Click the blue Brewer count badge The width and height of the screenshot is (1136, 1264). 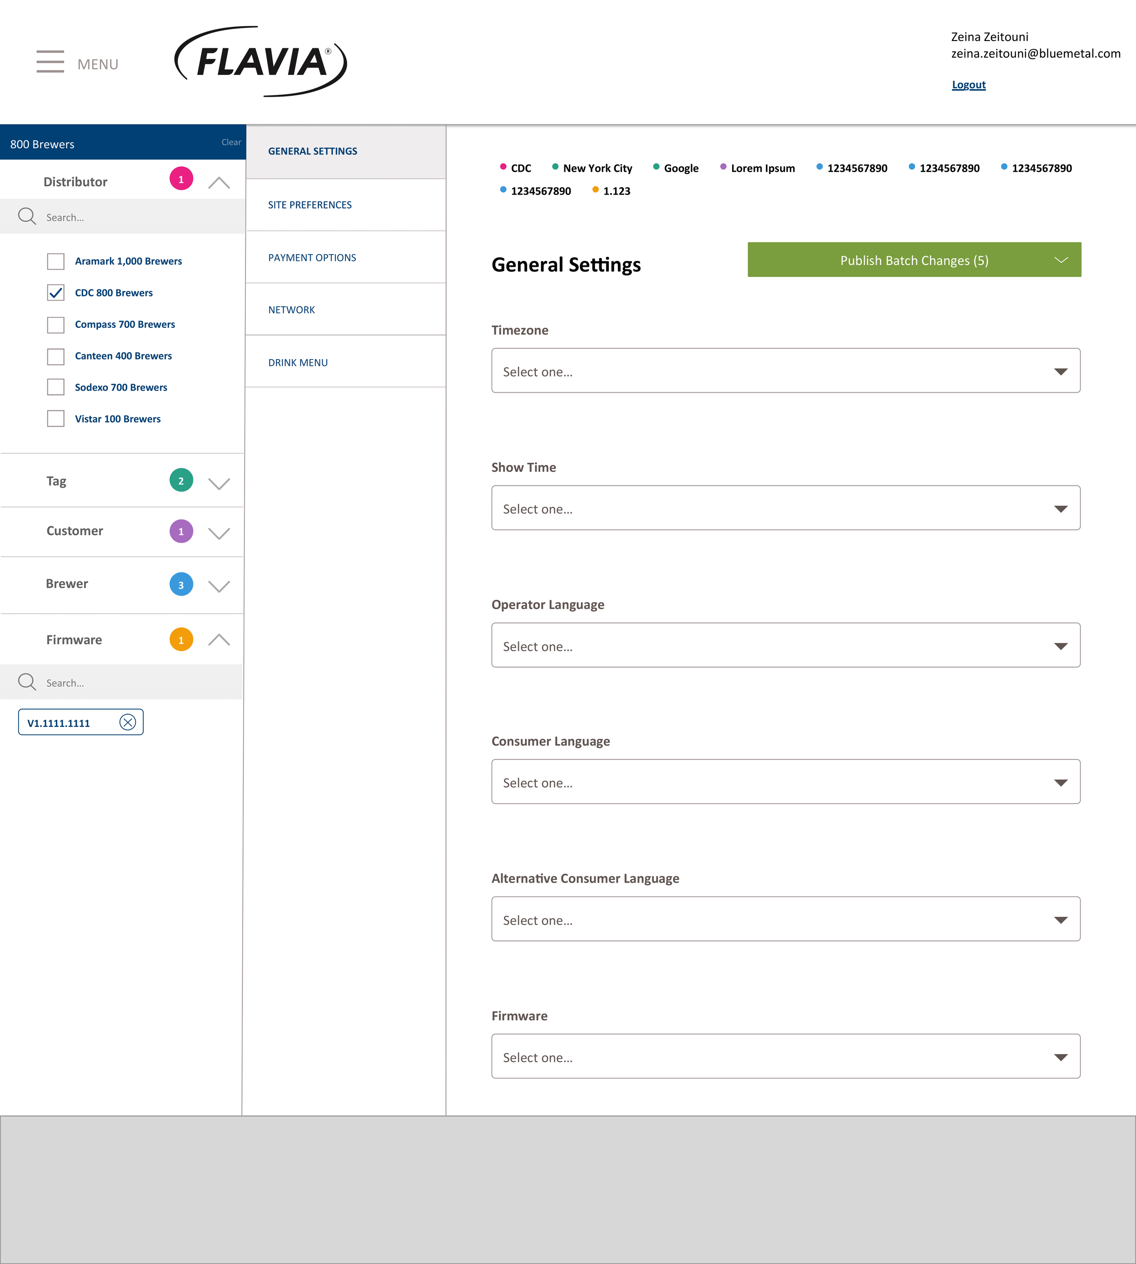pyautogui.click(x=181, y=584)
